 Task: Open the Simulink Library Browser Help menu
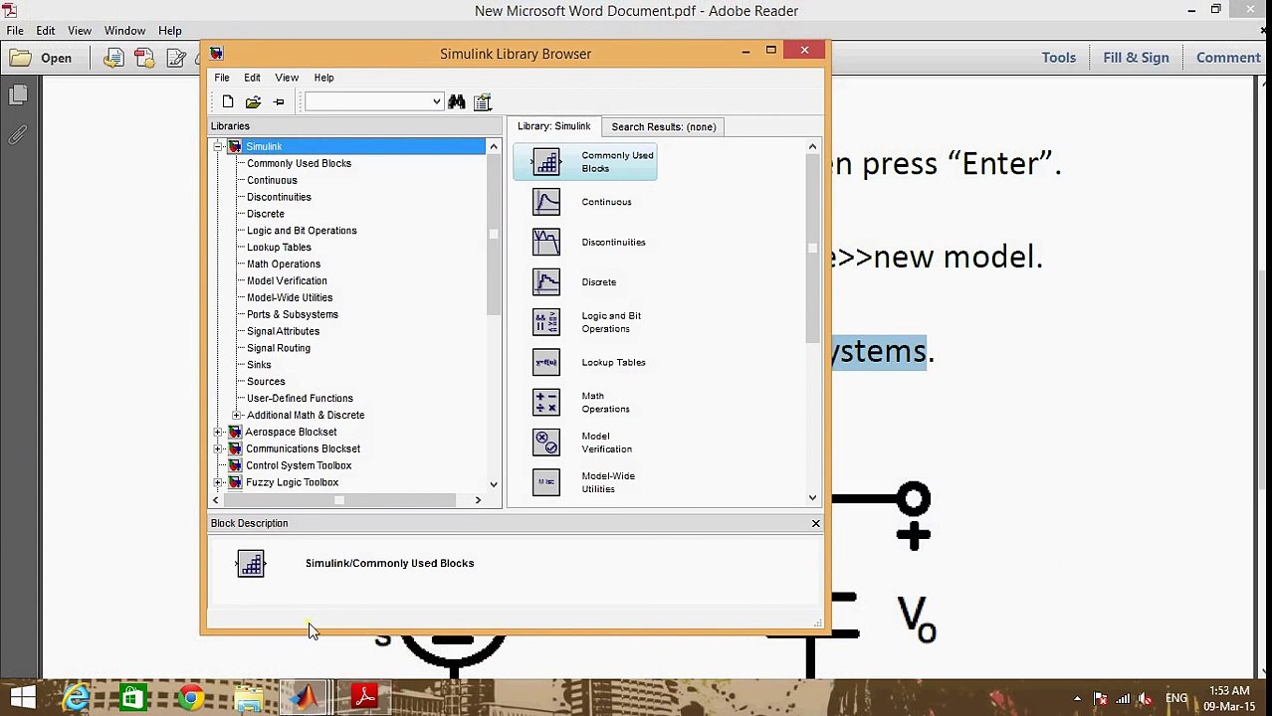click(x=323, y=78)
